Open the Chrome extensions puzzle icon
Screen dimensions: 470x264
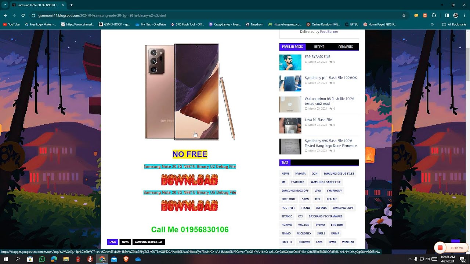pyautogui.click(x=434, y=15)
